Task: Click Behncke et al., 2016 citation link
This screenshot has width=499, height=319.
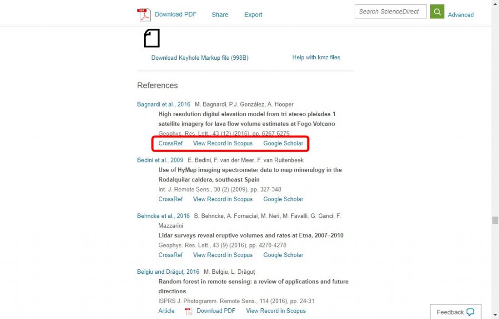Action: pos(163,216)
